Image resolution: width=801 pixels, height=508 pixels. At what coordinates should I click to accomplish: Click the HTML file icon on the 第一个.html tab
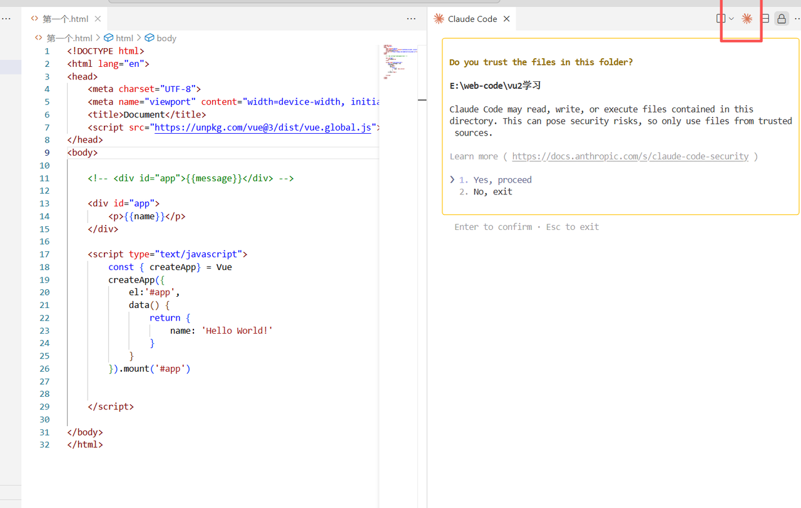click(34, 19)
